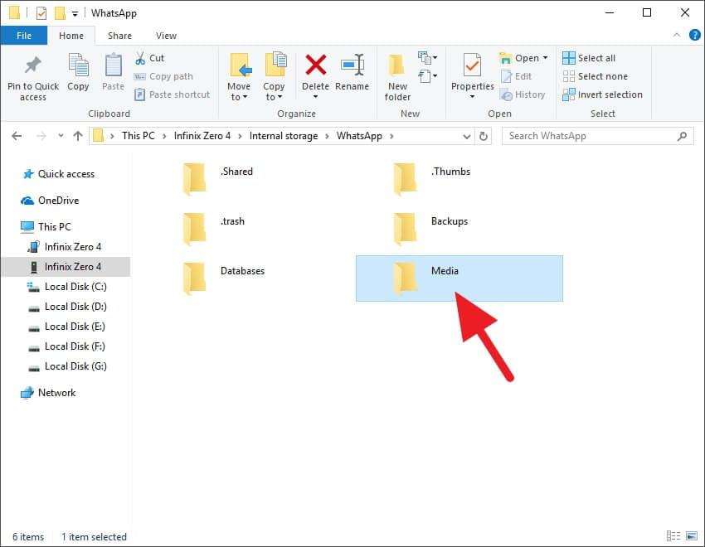705x547 pixels.
Task: Select Quick access in navigation pane
Action: 59,174
